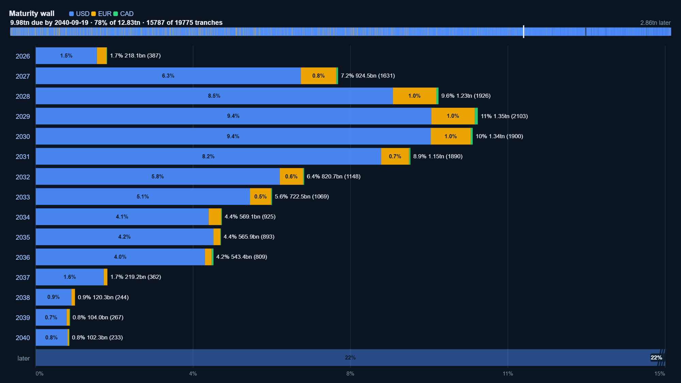This screenshot has height=383, width=681.
Task: Click the 2032 year label
Action: (x=23, y=177)
